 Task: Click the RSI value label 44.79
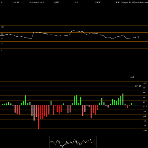point(136,38)
